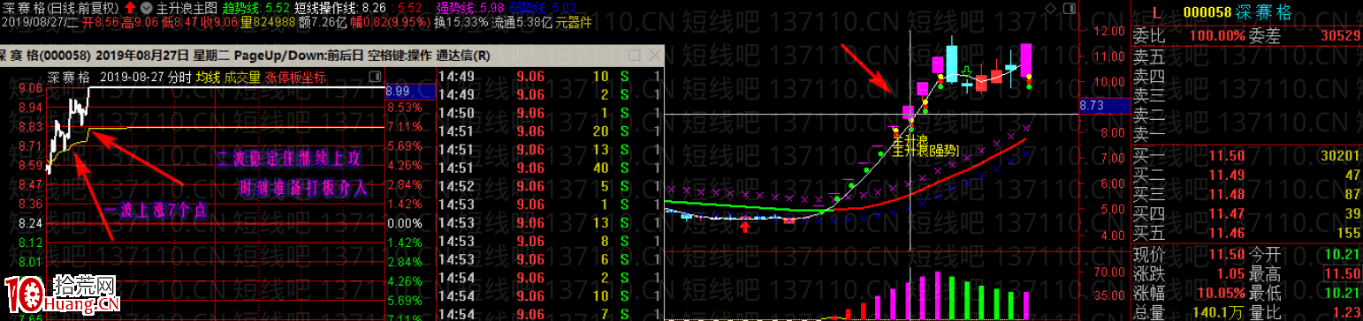Select the 卖一 ask row
The width and height of the screenshot is (1363, 321).
pos(1247,134)
